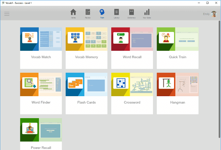221x150 pixels.
Task: Launch Vocab Match game icon
Action: pos(30,38)
